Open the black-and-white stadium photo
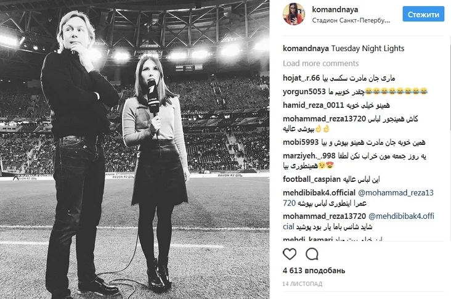Screen dimensions: 451x299 coord(134,149)
